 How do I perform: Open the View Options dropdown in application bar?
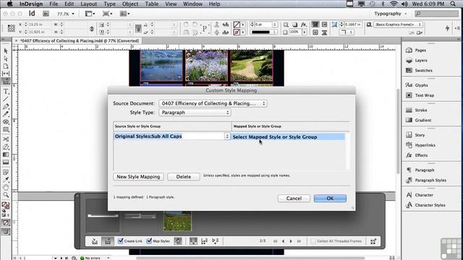coord(90,14)
